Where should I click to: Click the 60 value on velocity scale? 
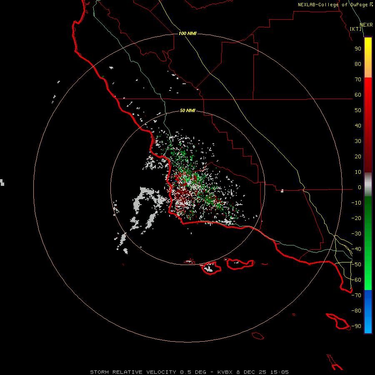(358, 95)
